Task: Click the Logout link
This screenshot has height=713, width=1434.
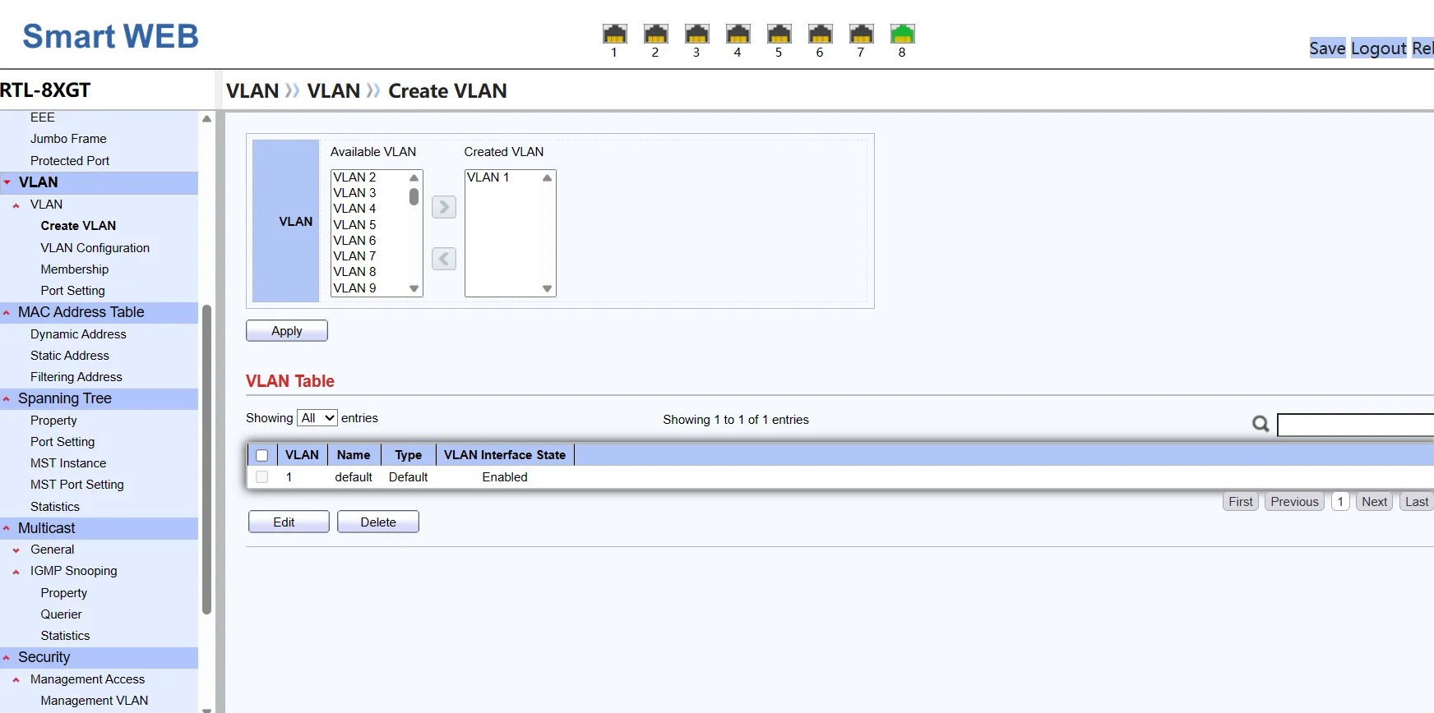Action: [1378, 48]
